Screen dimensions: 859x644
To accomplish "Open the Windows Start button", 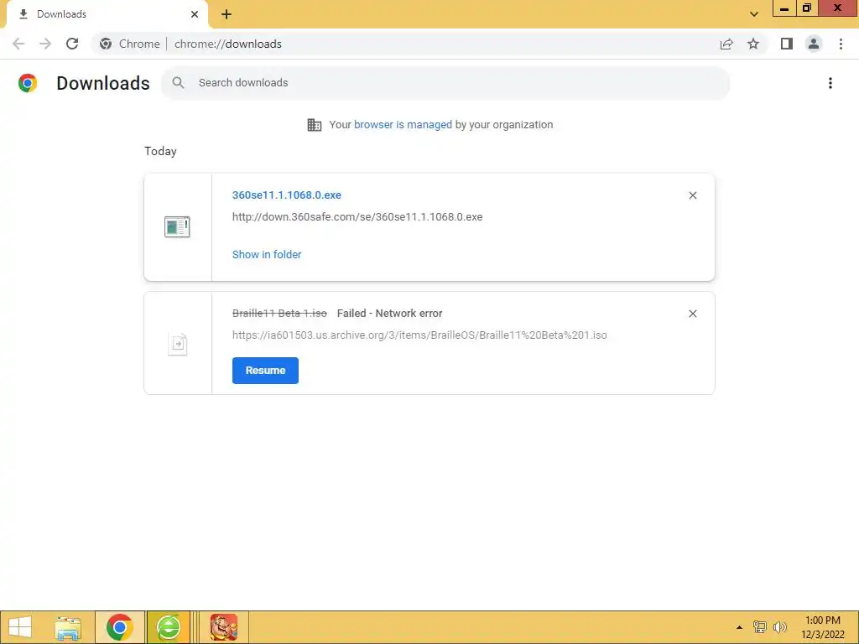I will coord(20,627).
